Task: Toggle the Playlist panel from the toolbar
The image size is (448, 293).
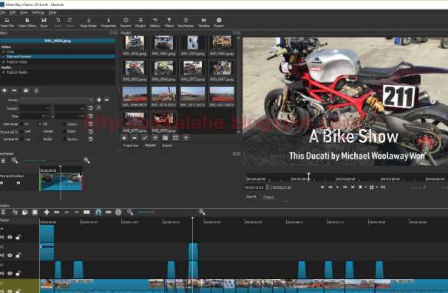Action: [x=141, y=22]
